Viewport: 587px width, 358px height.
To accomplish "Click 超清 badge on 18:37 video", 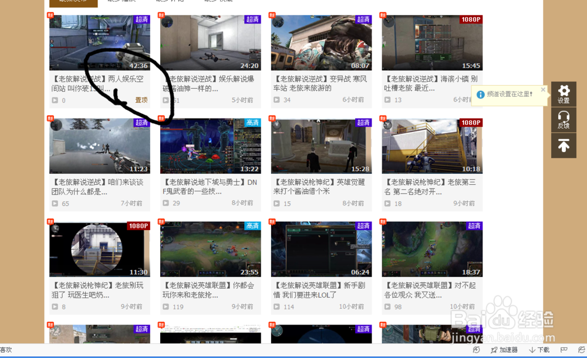I will pyautogui.click(x=474, y=226).
